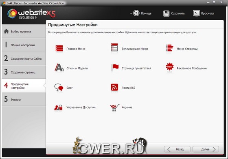
Task: Click the Блог label
Action: (x=70, y=88)
